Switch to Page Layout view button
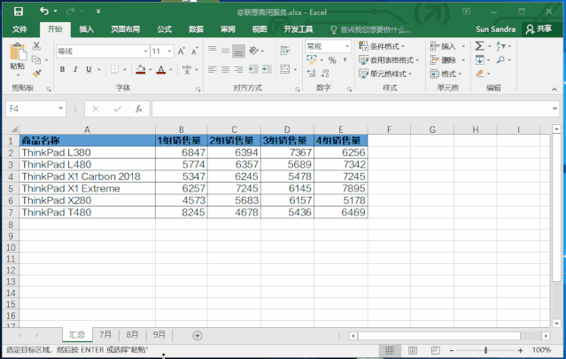 (x=413, y=350)
